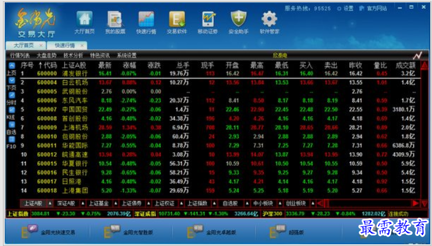
Task: Expand the arrow beside 上证基金 tab
Action: [x=116, y=204]
